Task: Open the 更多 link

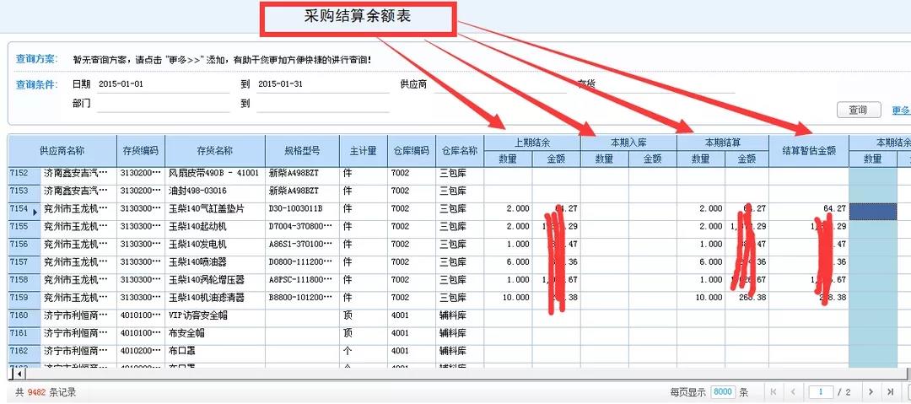Action: [x=901, y=110]
